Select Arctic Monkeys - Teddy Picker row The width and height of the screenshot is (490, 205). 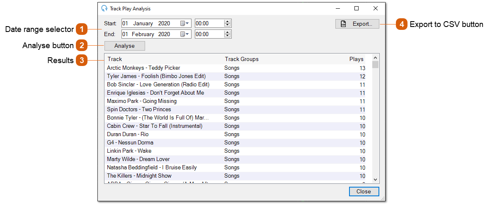tap(235, 68)
